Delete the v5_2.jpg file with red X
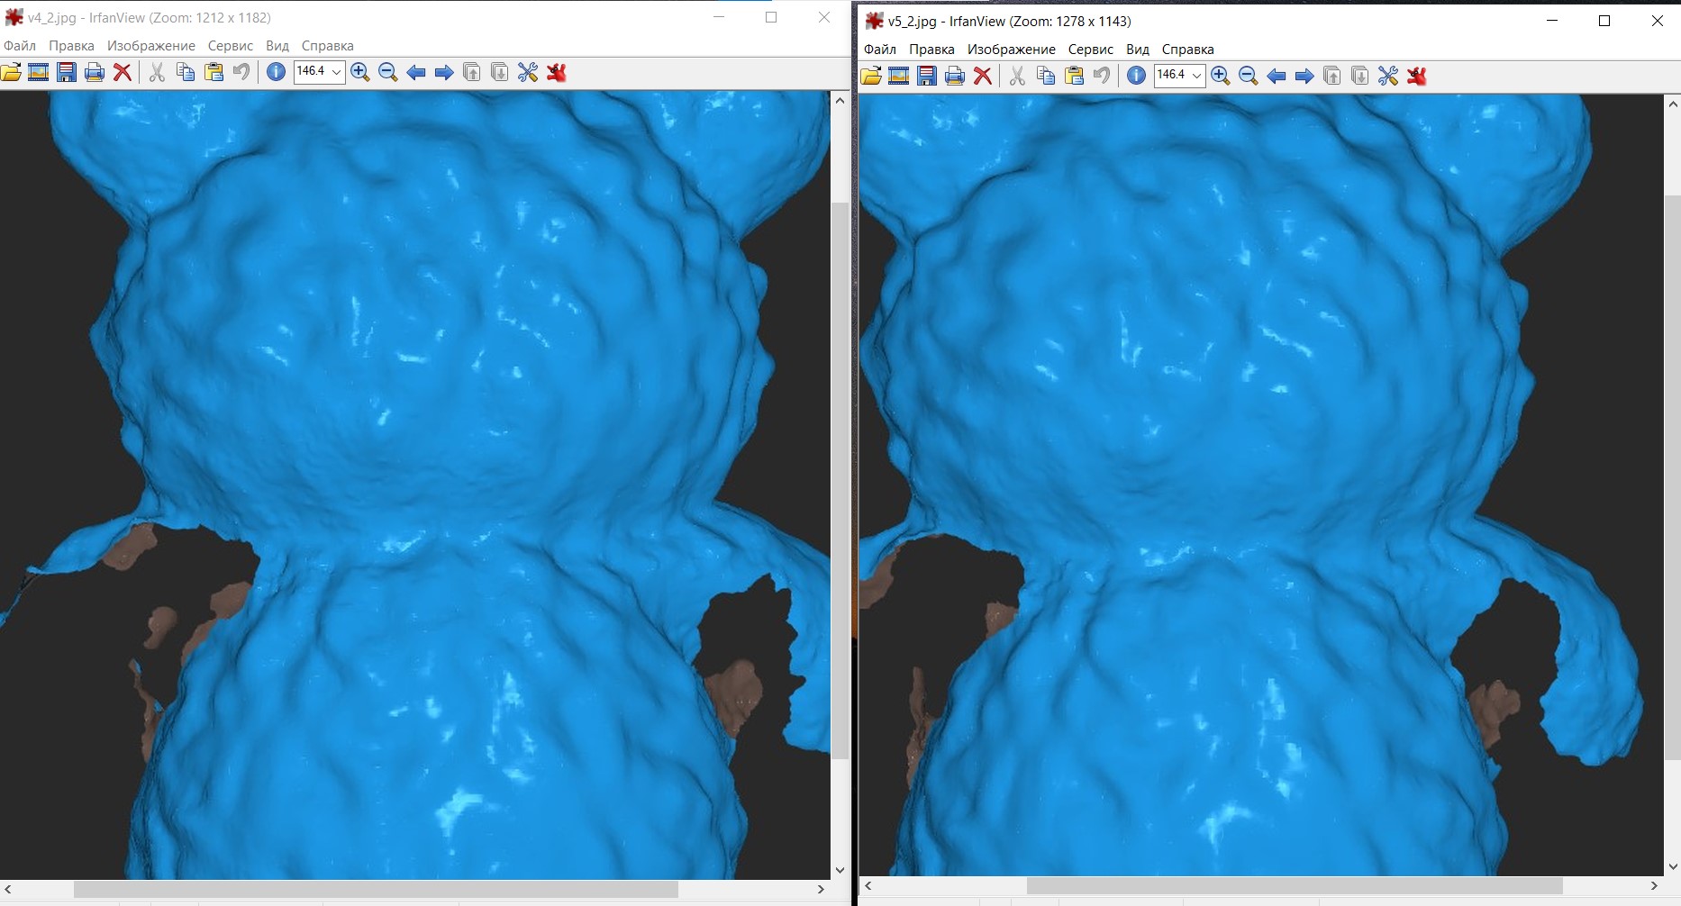1681x906 pixels. coord(983,76)
